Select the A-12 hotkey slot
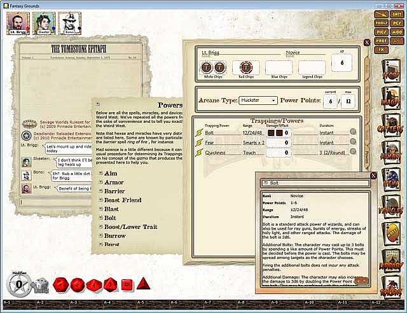 click(x=389, y=305)
